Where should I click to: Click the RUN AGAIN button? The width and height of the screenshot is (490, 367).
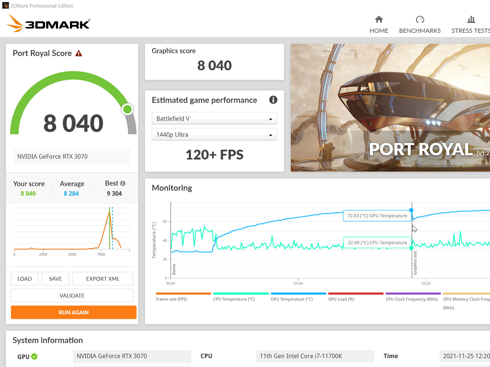pyautogui.click(x=73, y=312)
